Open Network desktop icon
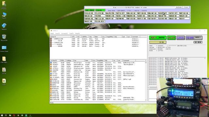The width and height of the screenshot is (209, 117). (4, 27)
